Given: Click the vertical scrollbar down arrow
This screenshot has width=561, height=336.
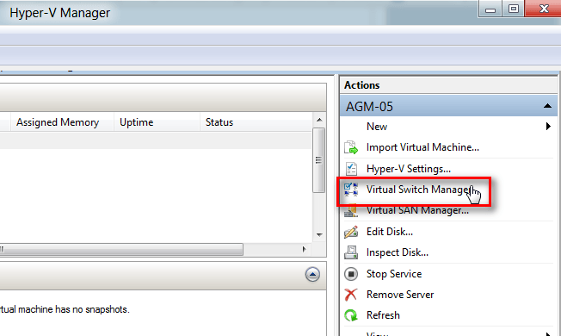Looking at the screenshot, I should click(x=319, y=235).
